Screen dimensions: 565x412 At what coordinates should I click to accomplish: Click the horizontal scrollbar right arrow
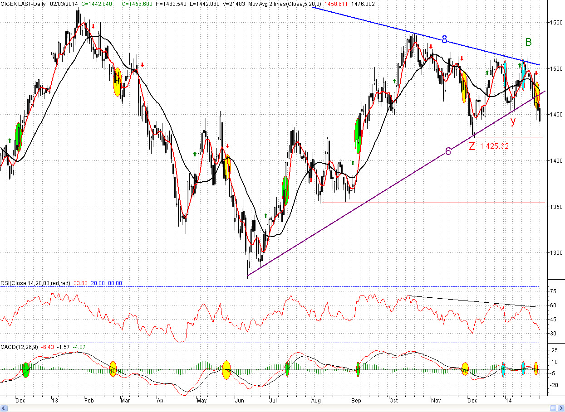(x=560, y=408)
